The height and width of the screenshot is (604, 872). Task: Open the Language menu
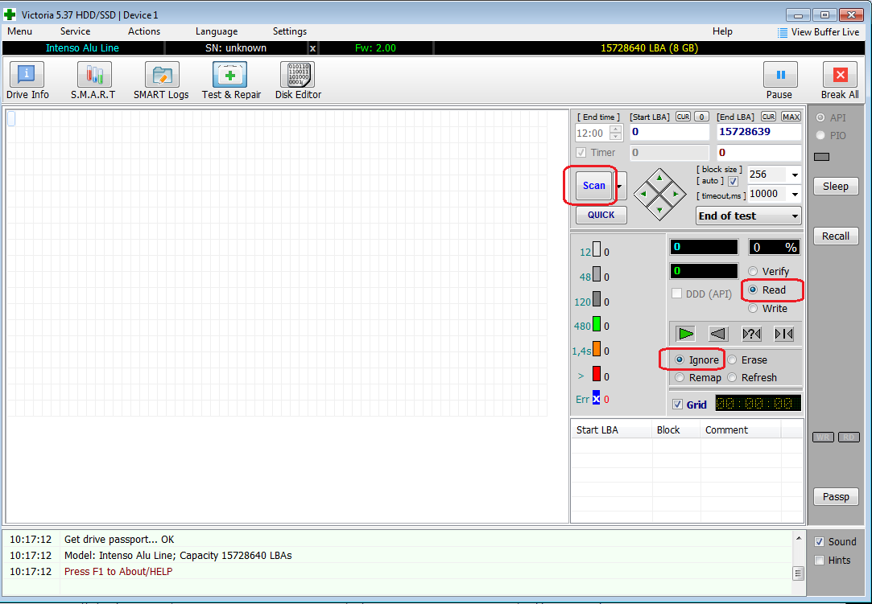216,31
